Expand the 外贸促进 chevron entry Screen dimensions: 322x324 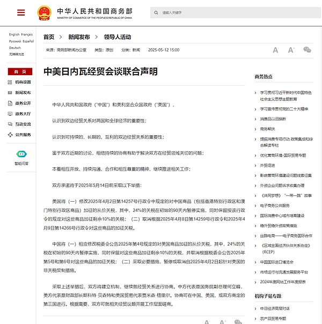(255, 165)
